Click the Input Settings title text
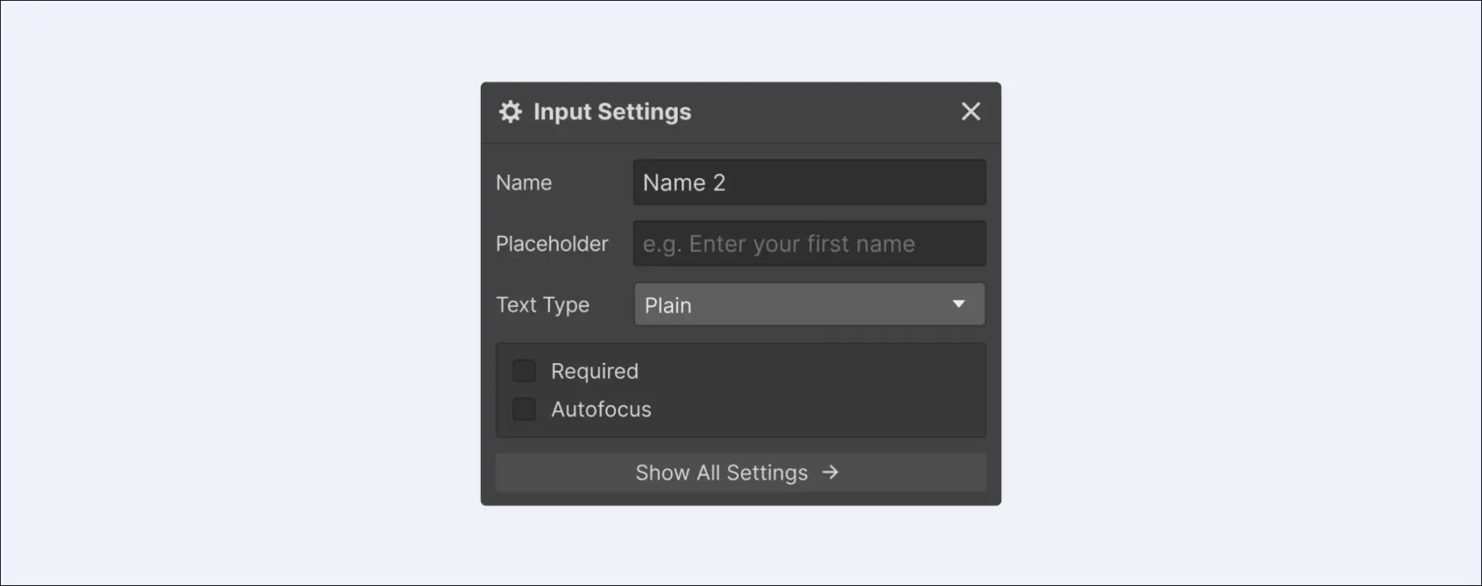 [x=612, y=112]
